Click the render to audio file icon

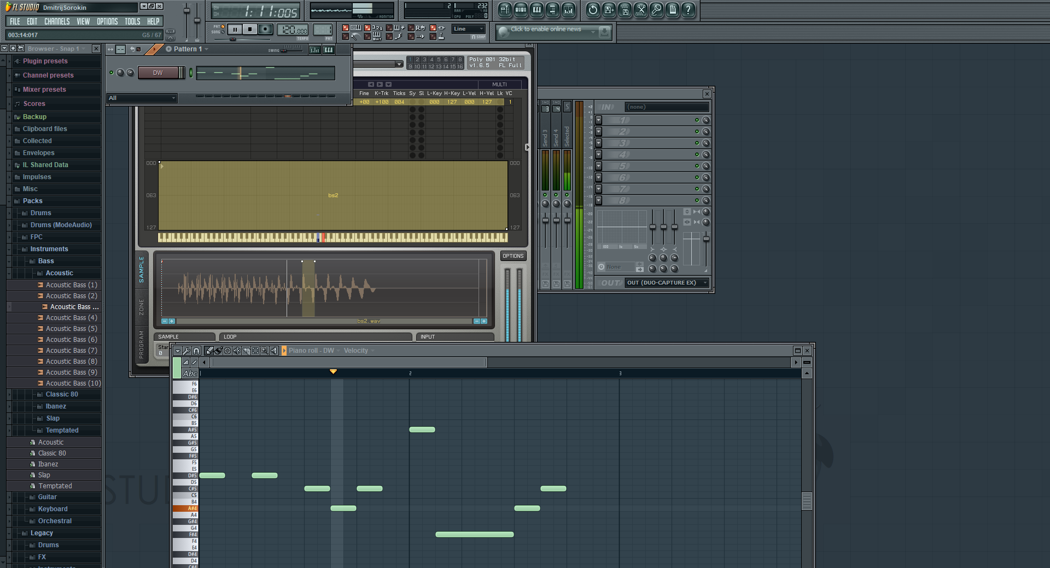coord(625,9)
